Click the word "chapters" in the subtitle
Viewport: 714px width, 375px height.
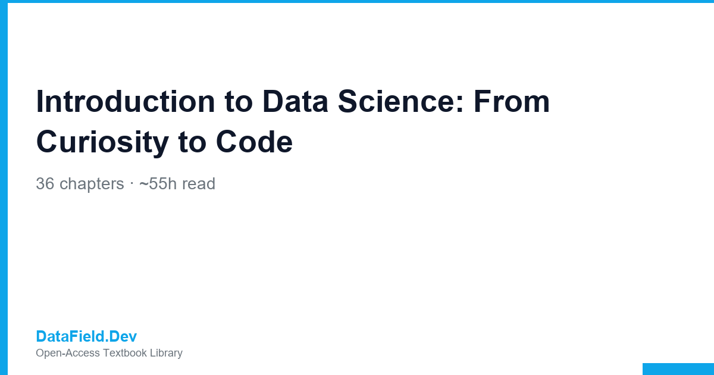coord(92,184)
